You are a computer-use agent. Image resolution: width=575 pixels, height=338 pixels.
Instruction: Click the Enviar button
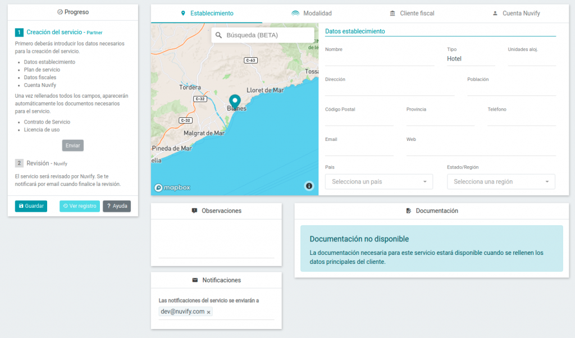(x=72, y=145)
